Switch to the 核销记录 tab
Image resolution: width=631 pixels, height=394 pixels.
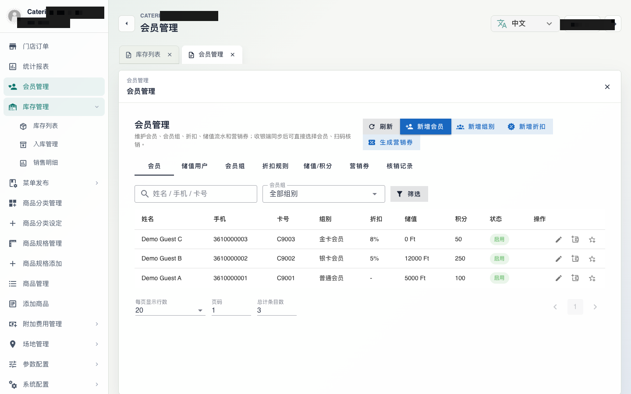point(400,166)
